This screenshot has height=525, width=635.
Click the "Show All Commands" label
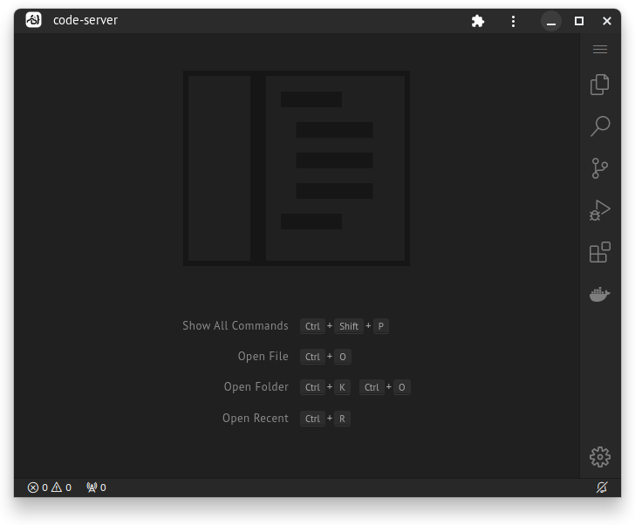236,326
